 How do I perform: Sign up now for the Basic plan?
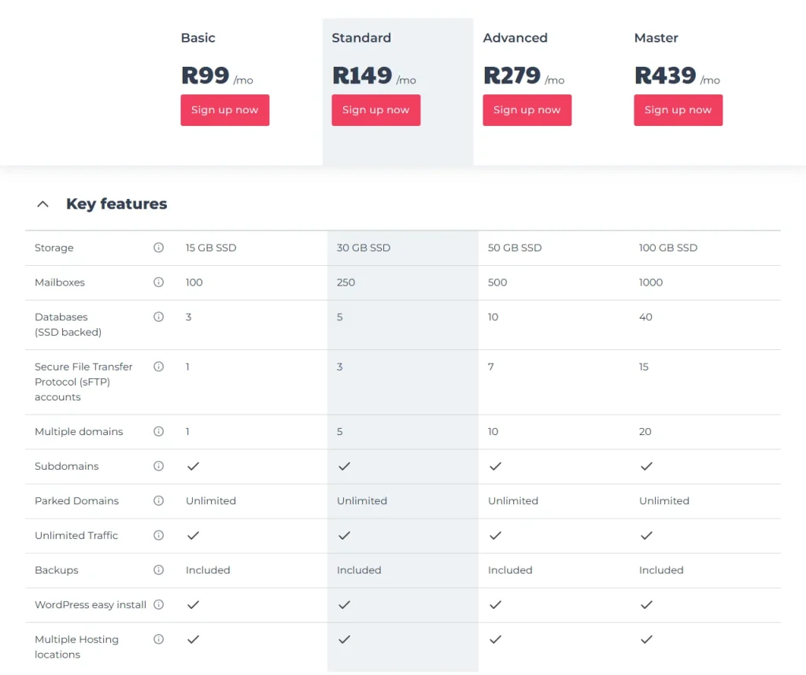click(224, 110)
